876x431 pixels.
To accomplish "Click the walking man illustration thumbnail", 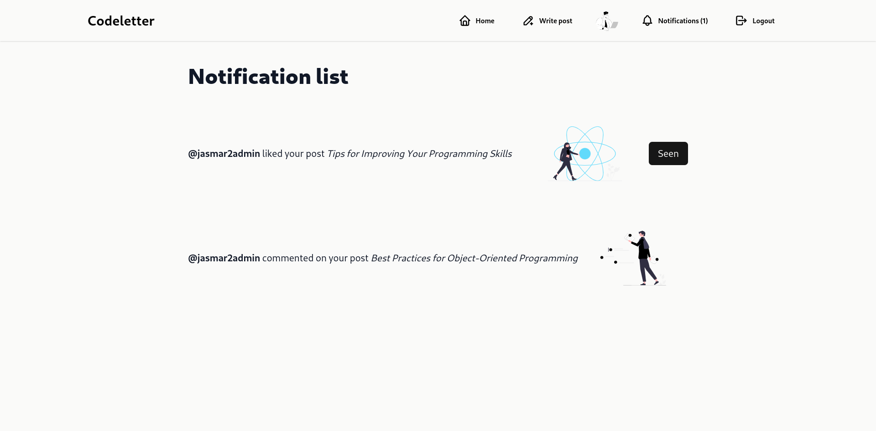I will coord(634,258).
